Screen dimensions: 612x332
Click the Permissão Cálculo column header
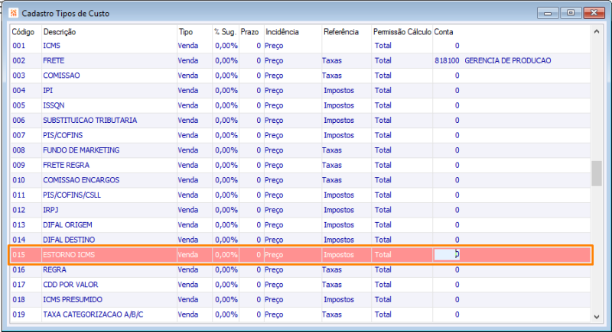(402, 32)
